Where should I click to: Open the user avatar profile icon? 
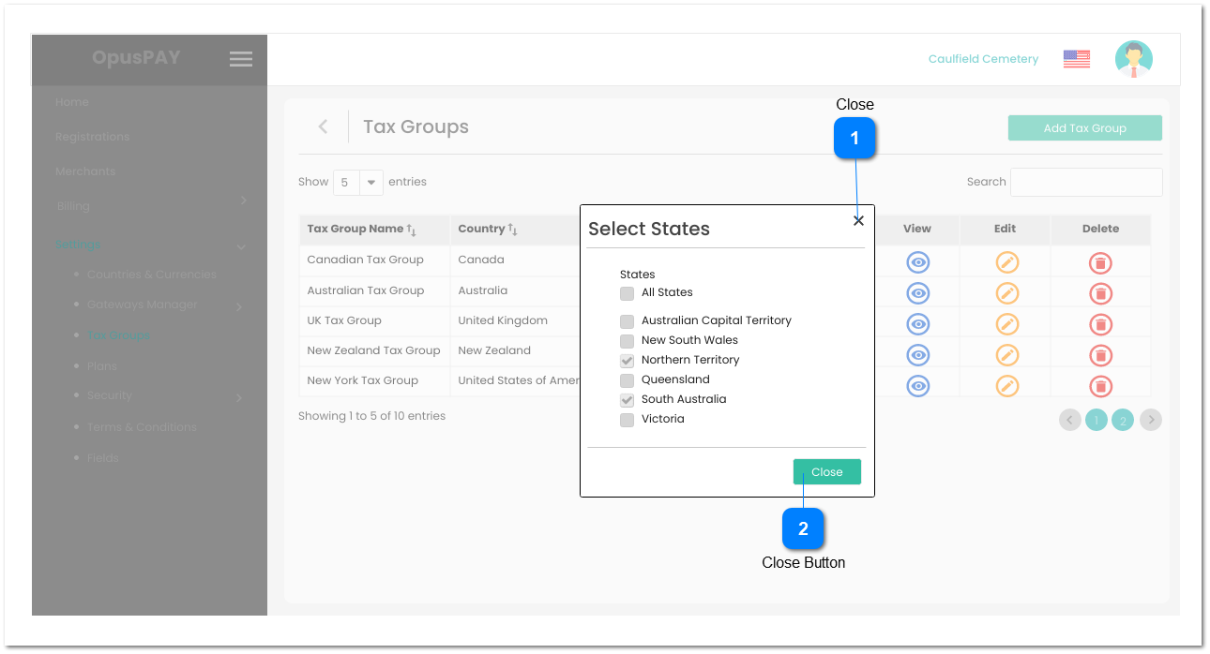coord(1133,59)
